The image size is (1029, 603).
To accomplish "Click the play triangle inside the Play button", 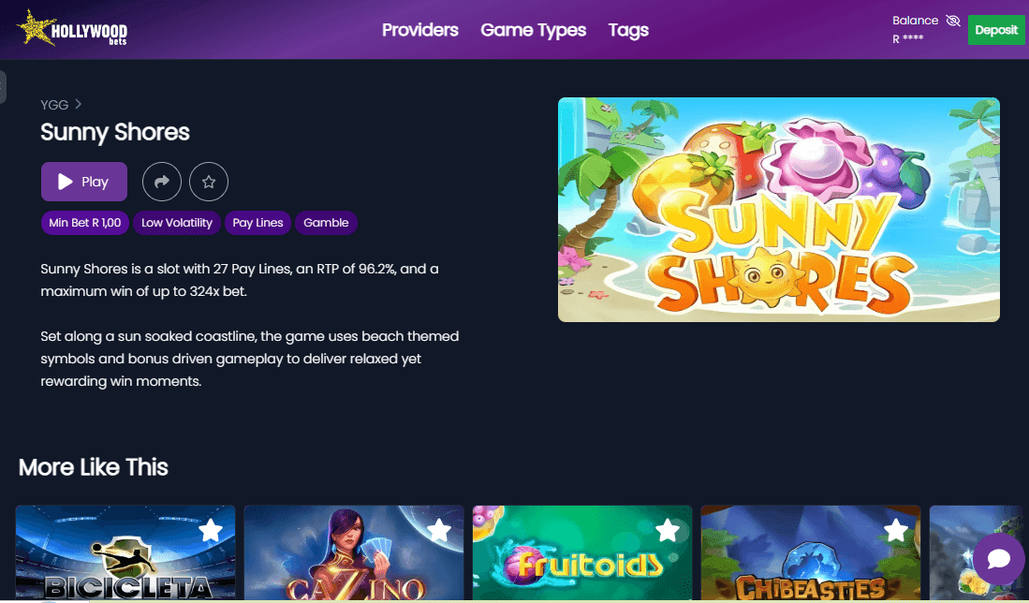I will (67, 181).
